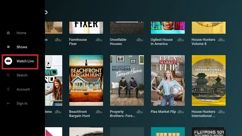Click HGTV logo beside Reno title

[58, 112]
